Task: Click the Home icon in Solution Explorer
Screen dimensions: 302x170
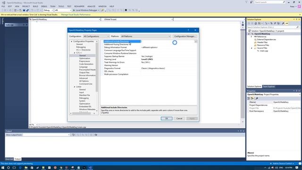Action: point(256,23)
